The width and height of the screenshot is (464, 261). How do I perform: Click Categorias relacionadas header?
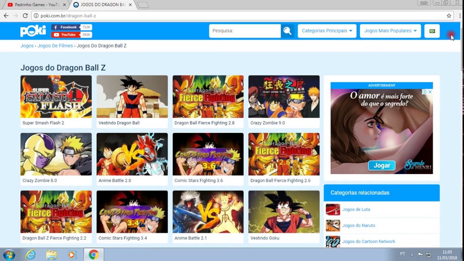point(382,193)
